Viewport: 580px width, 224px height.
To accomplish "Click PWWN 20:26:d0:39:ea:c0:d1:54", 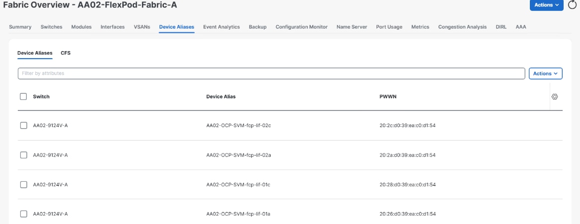I will click(408, 214).
